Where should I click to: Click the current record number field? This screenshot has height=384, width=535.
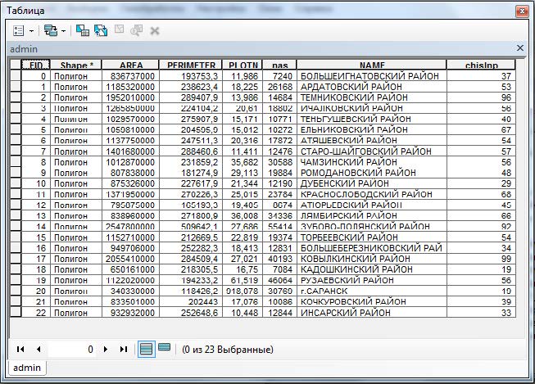point(72,349)
